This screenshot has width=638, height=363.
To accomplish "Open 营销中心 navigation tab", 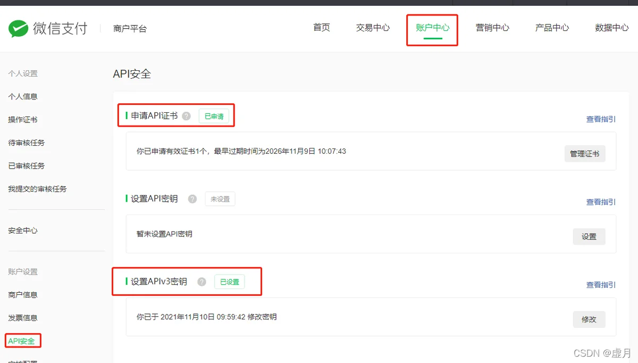I will pos(492,28).
